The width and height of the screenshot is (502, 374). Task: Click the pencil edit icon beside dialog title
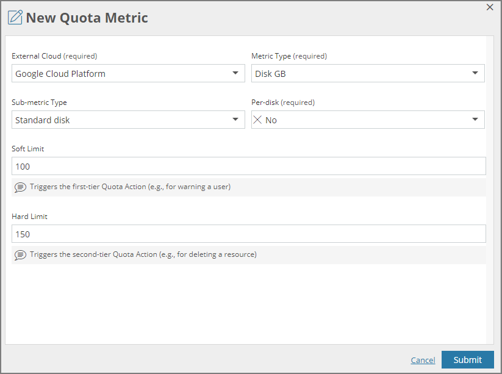(16, 17)
